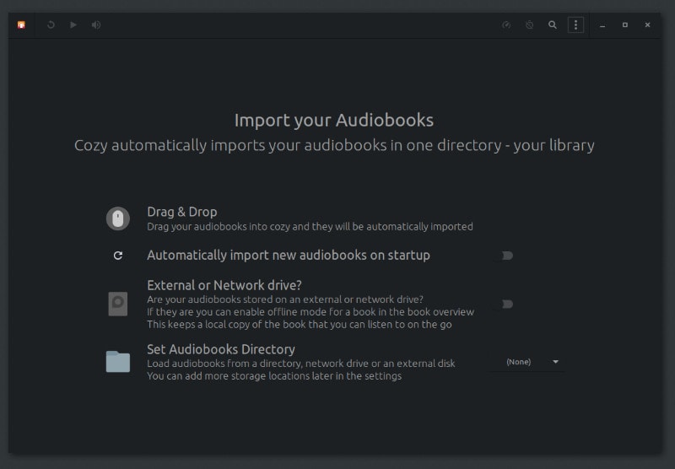The height and width of the screenshot is (469, 675).
Task: Click the folder icon for Audiobooks Directory
Action: pos(118,361)
